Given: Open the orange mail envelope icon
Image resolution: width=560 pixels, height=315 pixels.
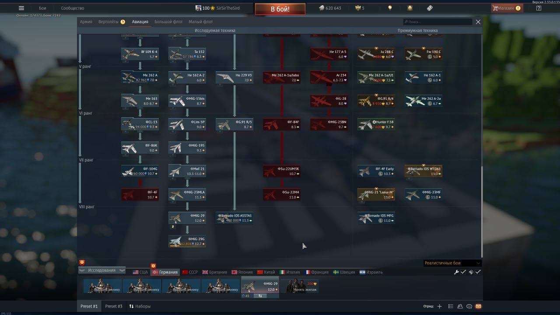Looking at the screenshot, I should coord(478,306).
